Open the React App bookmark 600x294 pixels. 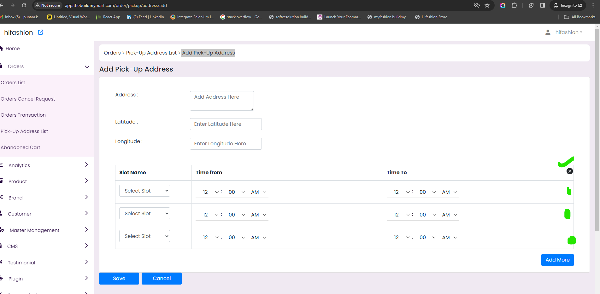point(108,17)
